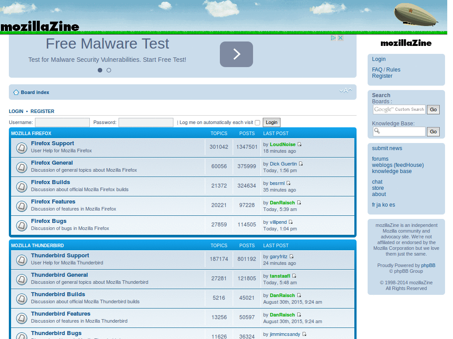
Task: Change font size with the A icon
Action: pyautogui.click(x=346, y=90)
